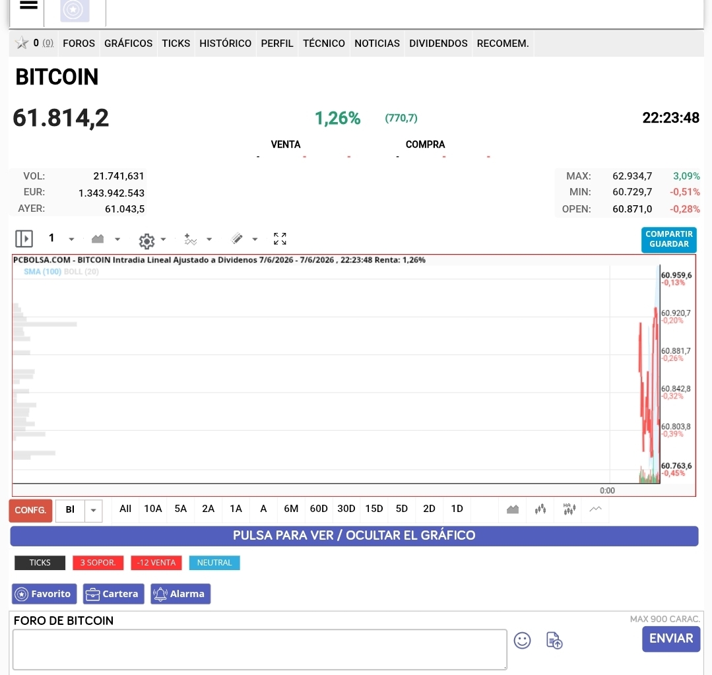Switch to the HISTÓRICO tab
The width and height of the screenshot is (712, 675).
(225, 44)
